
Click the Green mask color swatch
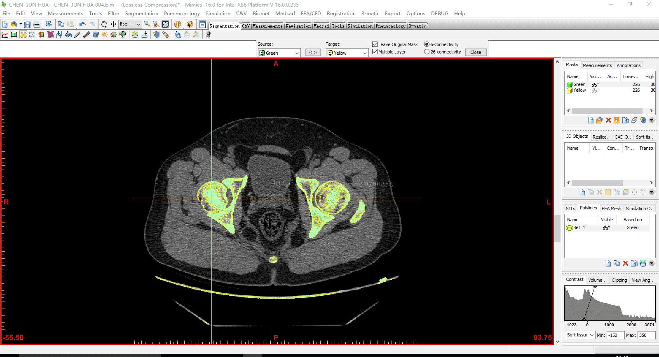coord(570,85)
